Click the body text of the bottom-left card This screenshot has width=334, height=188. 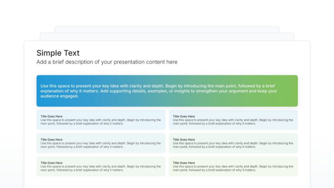click(x=100, y=168)
